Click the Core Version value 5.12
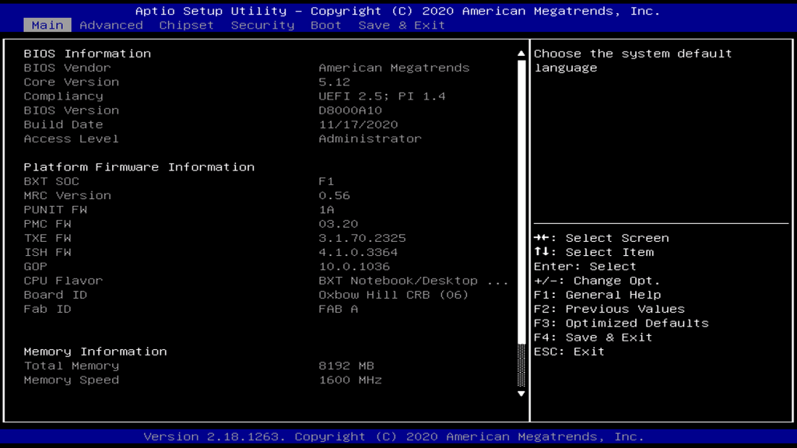Viewport: 797px width, 448px height. [335, 82]
